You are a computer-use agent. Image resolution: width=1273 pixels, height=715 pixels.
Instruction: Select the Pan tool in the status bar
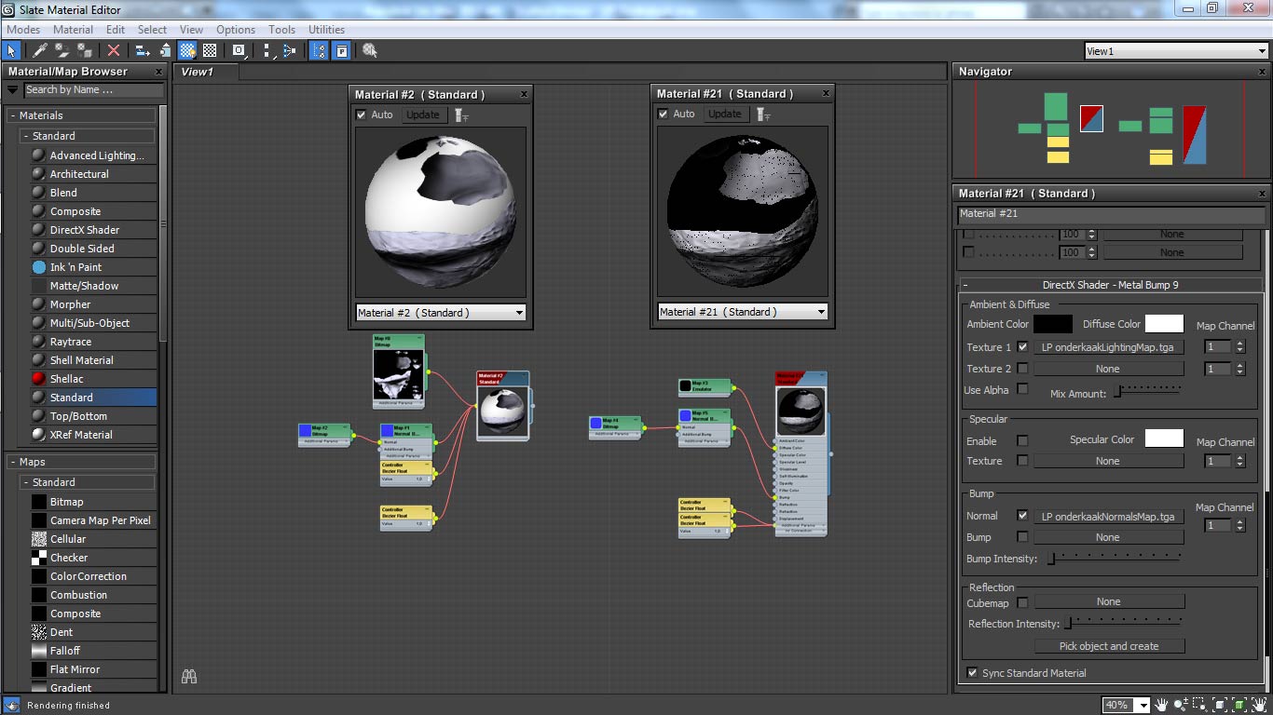click(x=1162, y=704)
